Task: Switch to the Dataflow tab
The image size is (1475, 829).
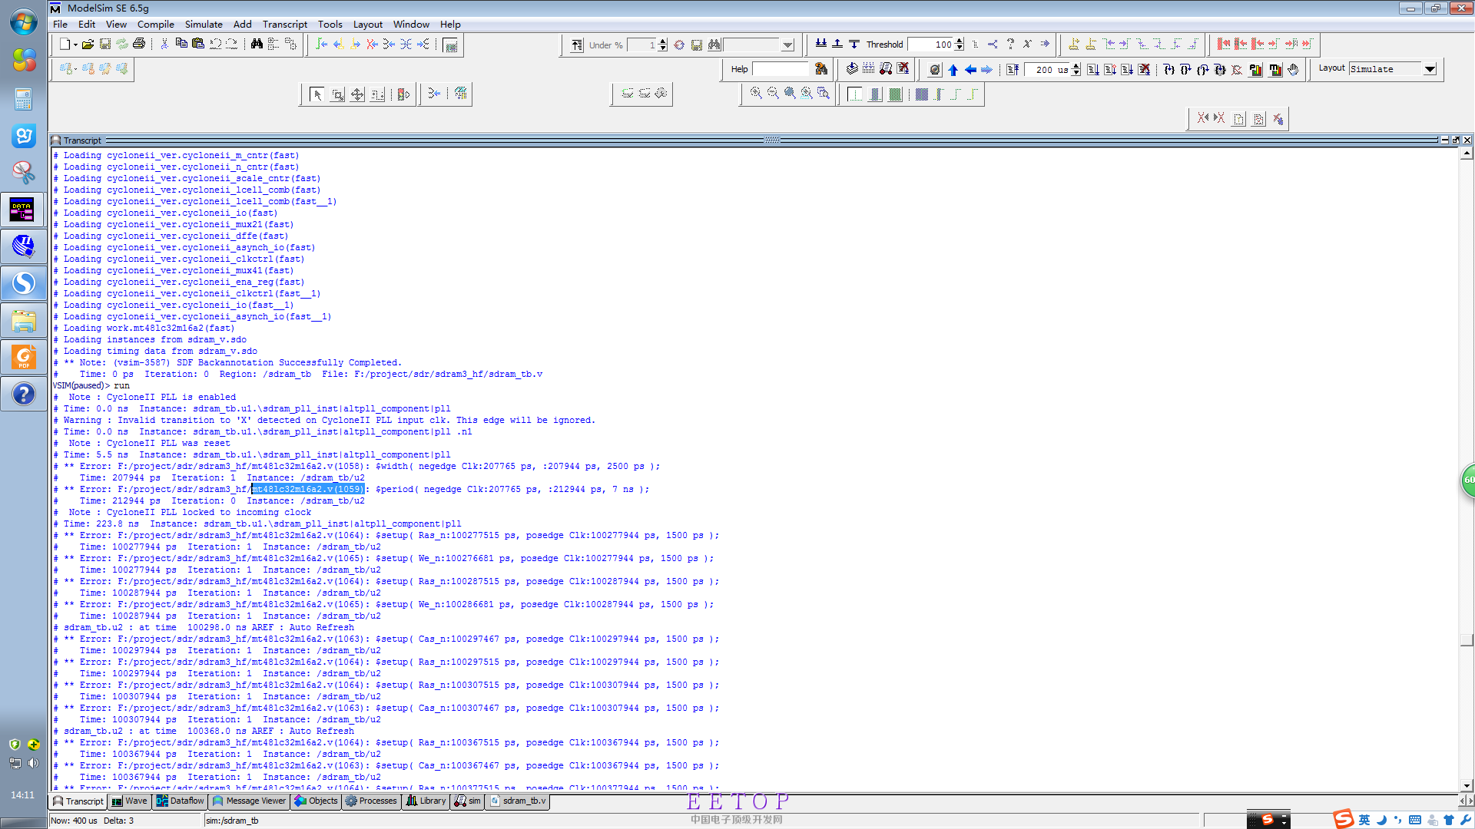Action: [180, 801]
